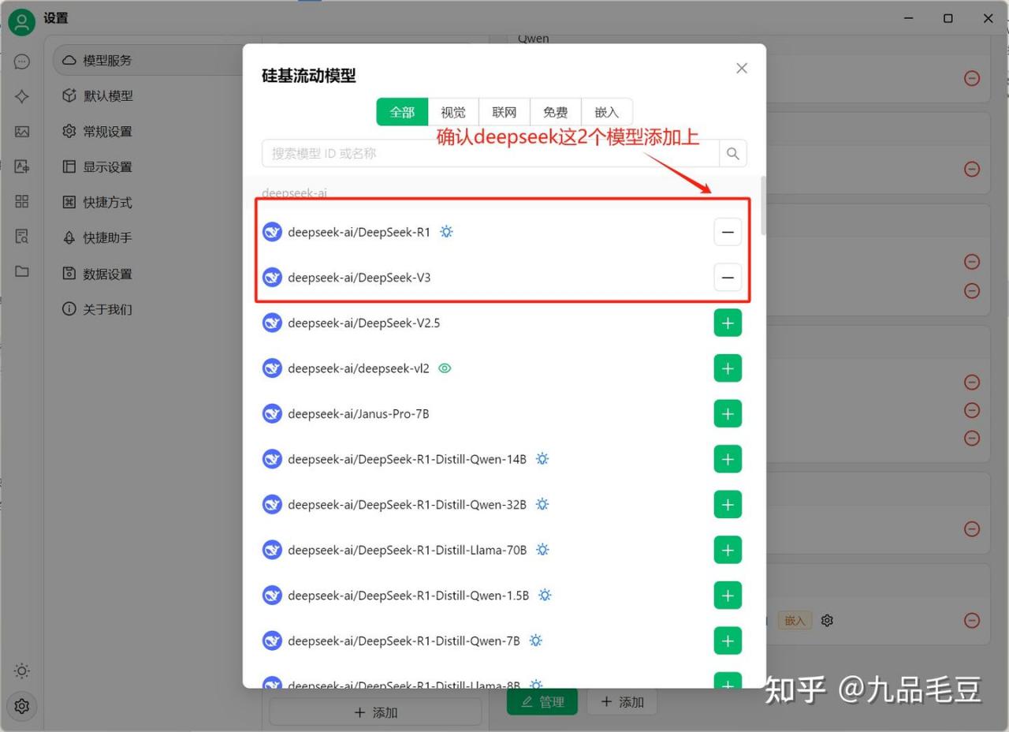Open the agents sparkle sidebar icon
This screenshot has width=1009, height=732.
pos(22,96)
